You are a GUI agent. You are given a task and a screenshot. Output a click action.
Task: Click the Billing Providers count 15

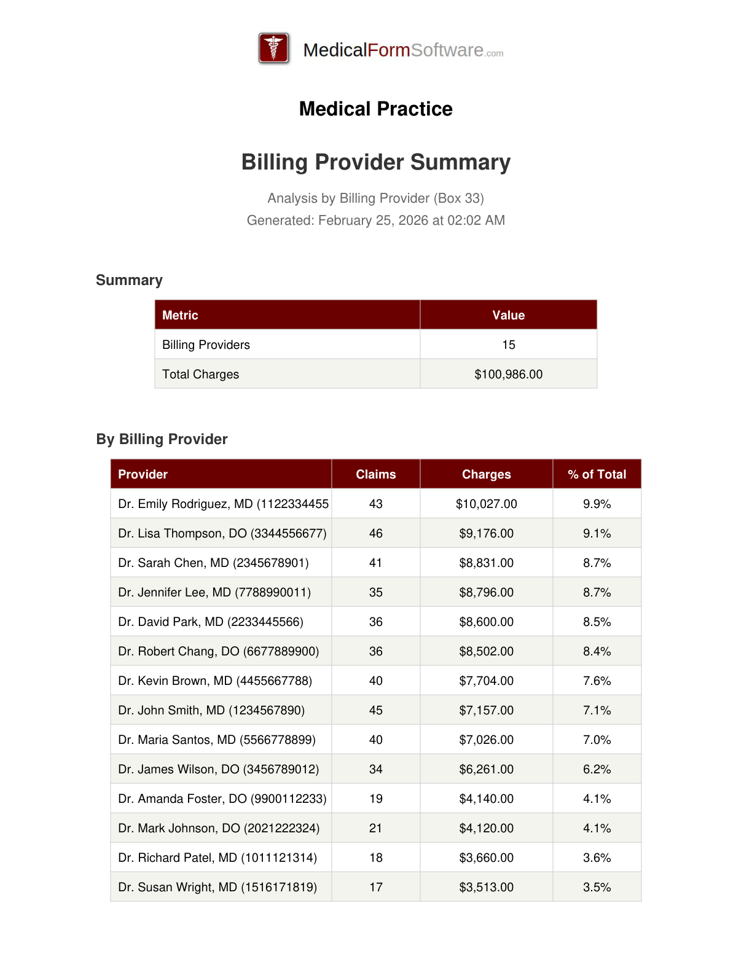[x=508, y=345]
